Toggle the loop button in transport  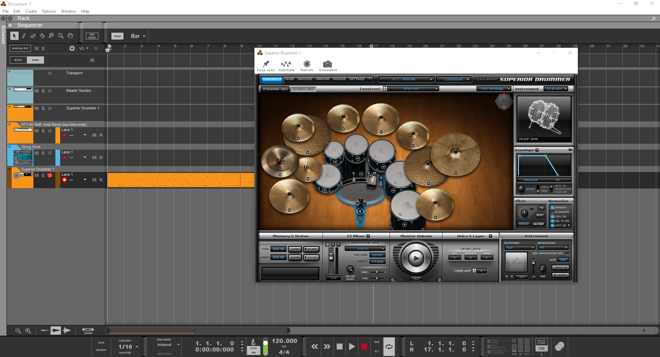(389, 347)
